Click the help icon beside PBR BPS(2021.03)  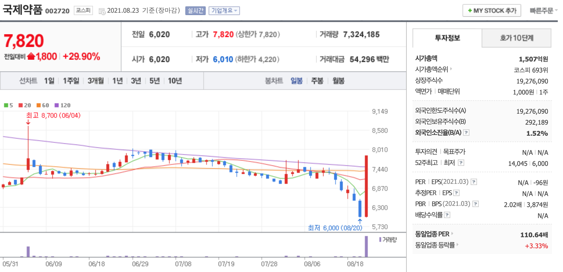[x=476, y=204]
